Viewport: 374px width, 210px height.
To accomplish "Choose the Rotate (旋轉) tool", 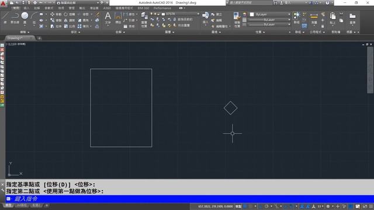I will pyautogui.click(x=70, y=14).
